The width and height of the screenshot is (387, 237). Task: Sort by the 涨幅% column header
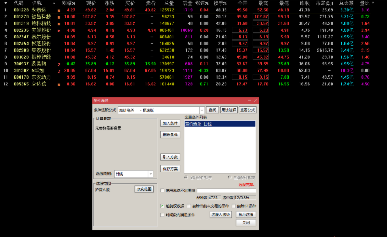tap(69, 3)
